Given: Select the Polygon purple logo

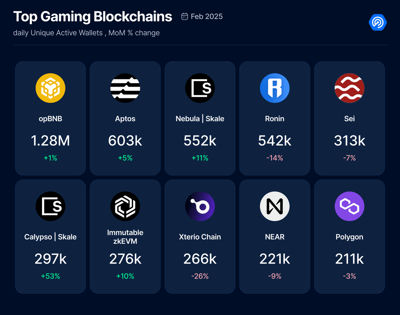Looking at the screenshot, I should 349,206.
